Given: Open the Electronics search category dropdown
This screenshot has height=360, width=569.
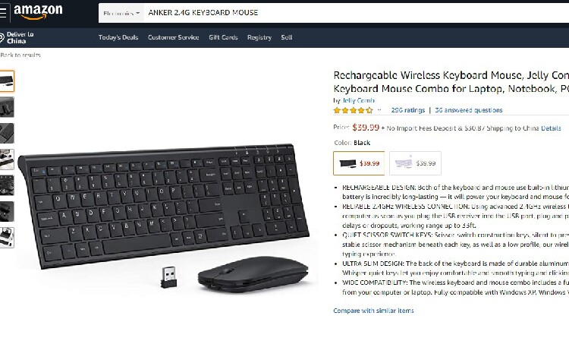Looking at the screenshot, I should point(121,14).
